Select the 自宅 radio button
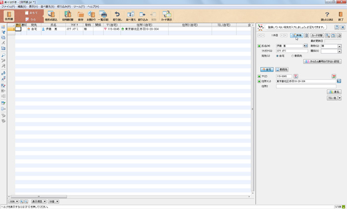 278,56
